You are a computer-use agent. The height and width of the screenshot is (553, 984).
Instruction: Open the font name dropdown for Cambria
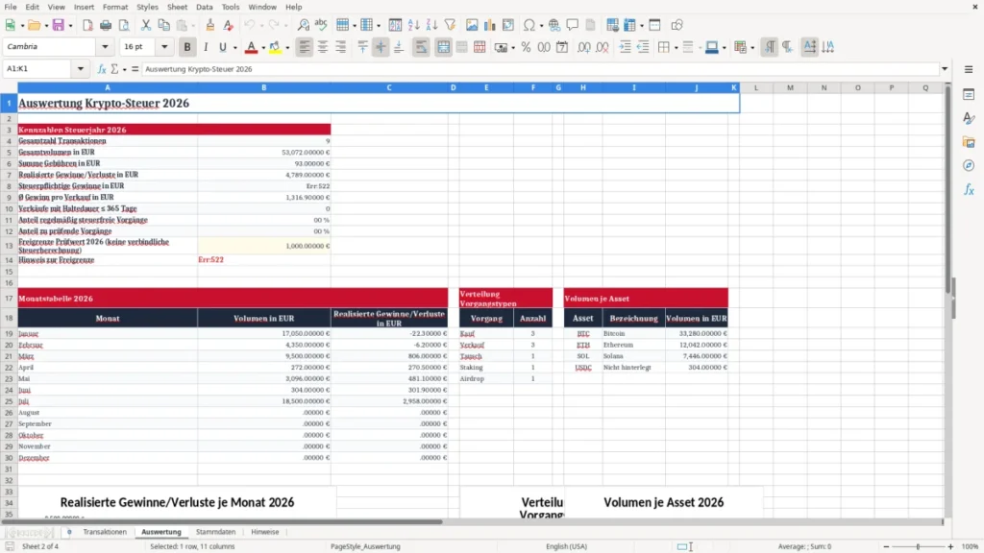pyautogui.click(x=105, y=47)
